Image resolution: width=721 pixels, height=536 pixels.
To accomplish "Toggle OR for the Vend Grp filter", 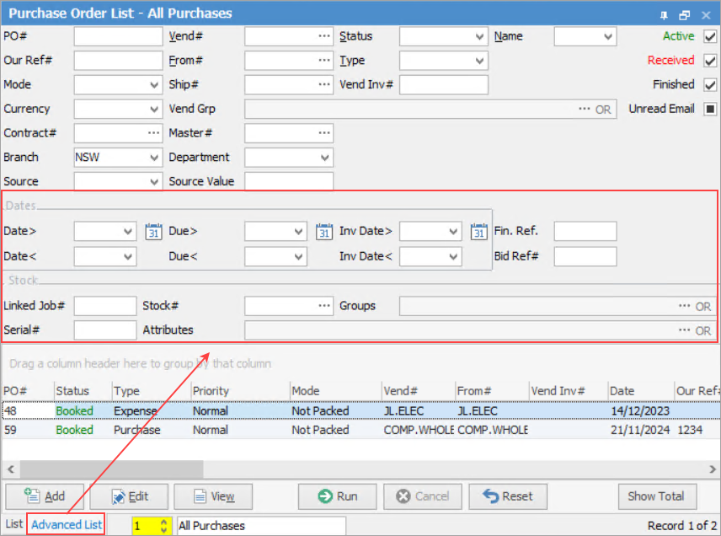I will [x=603, y=110].
